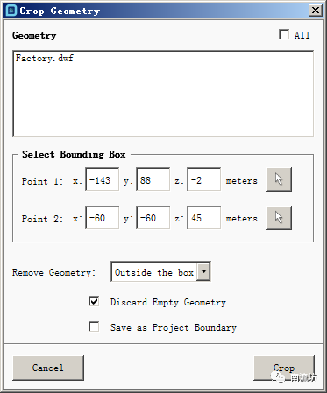This screenshot has height=393, width=327.
Task: Check Save as Project Boundary
Action: (94, 326)
